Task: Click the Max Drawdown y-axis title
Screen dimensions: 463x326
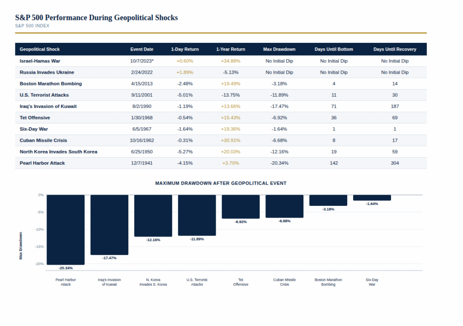Action: (20, 246)
